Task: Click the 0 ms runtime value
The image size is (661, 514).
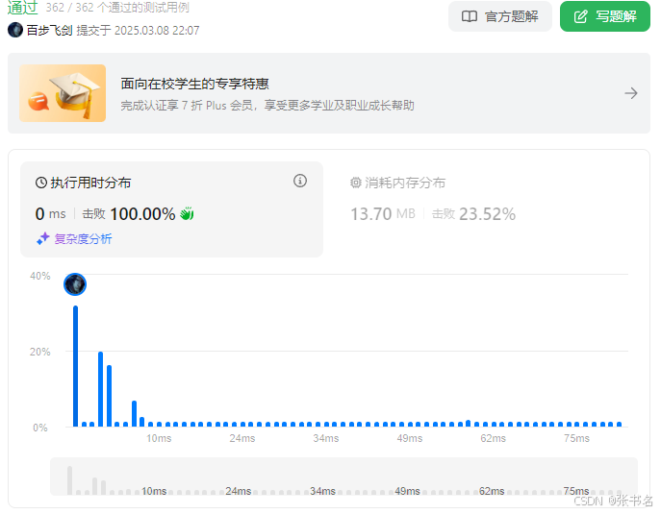Action: point(51,214)
